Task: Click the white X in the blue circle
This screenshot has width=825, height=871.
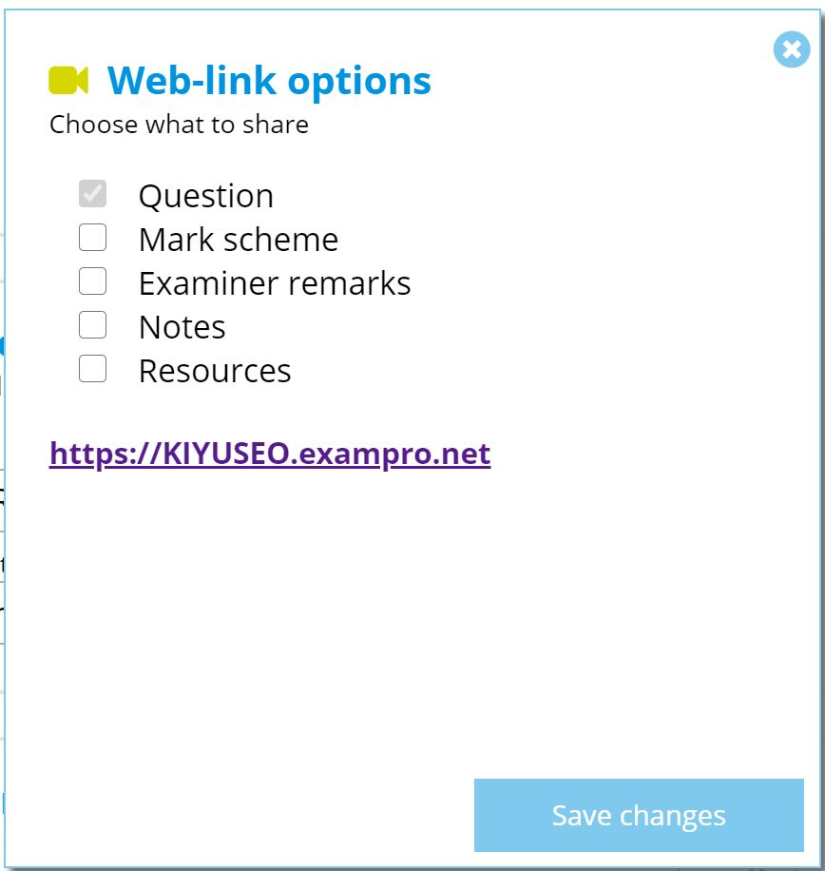Action: (x=791, y=49)
